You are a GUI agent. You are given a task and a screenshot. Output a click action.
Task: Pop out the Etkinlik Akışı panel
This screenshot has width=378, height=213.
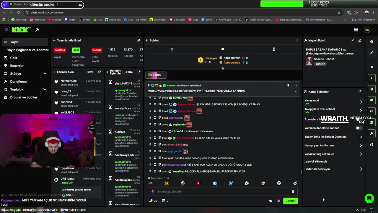[100, 72]
